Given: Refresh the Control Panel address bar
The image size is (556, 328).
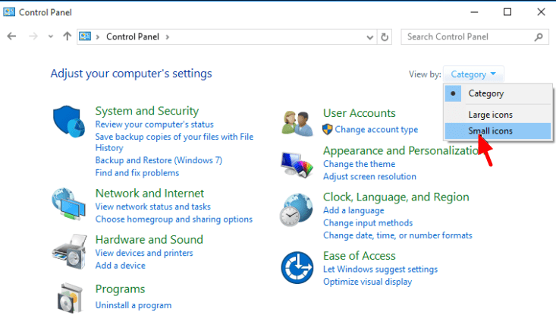Looking at the screenshot, I should pos(385,37).
